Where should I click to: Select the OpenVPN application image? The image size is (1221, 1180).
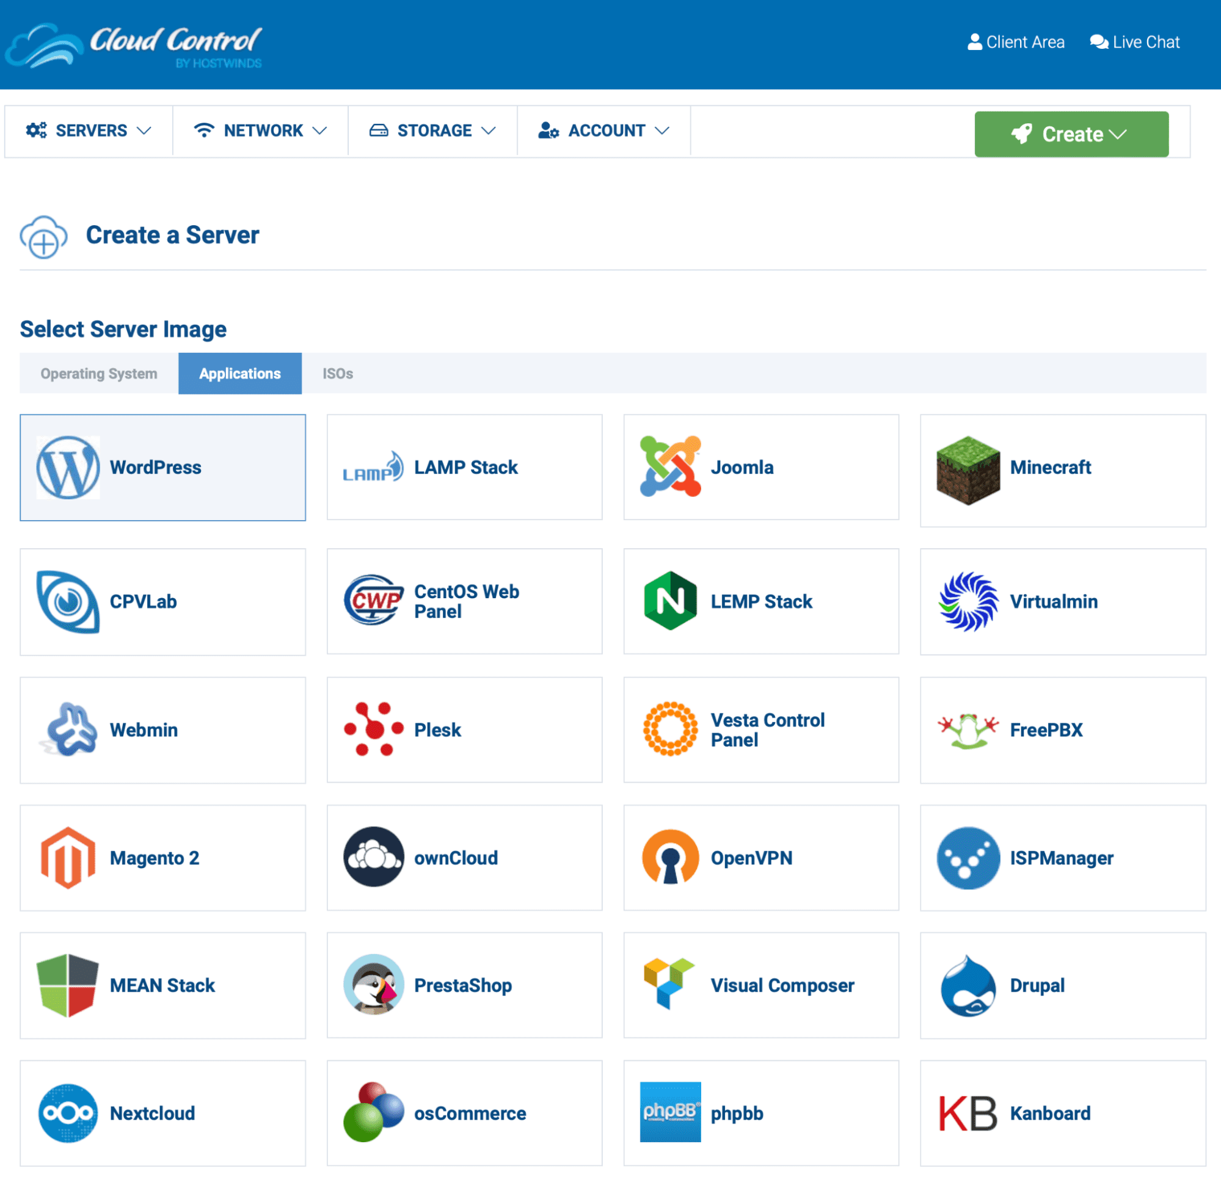763,858
